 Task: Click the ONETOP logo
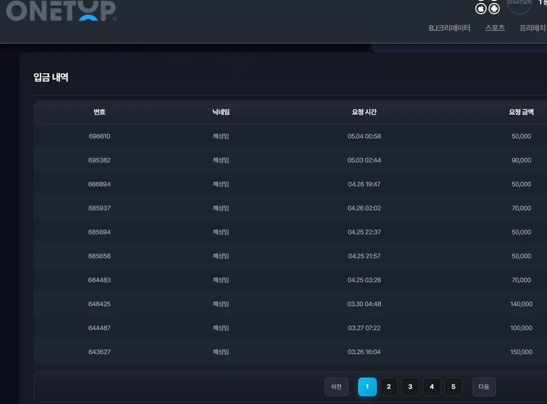(61, 10)
